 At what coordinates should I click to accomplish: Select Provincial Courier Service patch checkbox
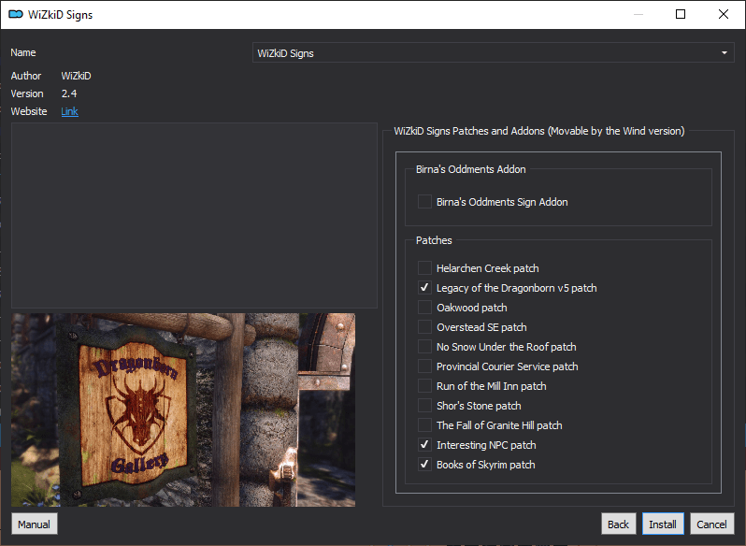pos(424,366)
